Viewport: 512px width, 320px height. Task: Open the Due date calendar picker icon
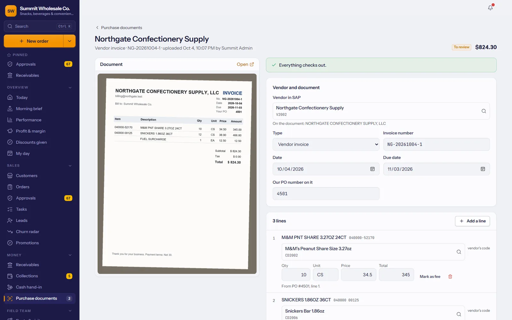click(x=483, y=169)
